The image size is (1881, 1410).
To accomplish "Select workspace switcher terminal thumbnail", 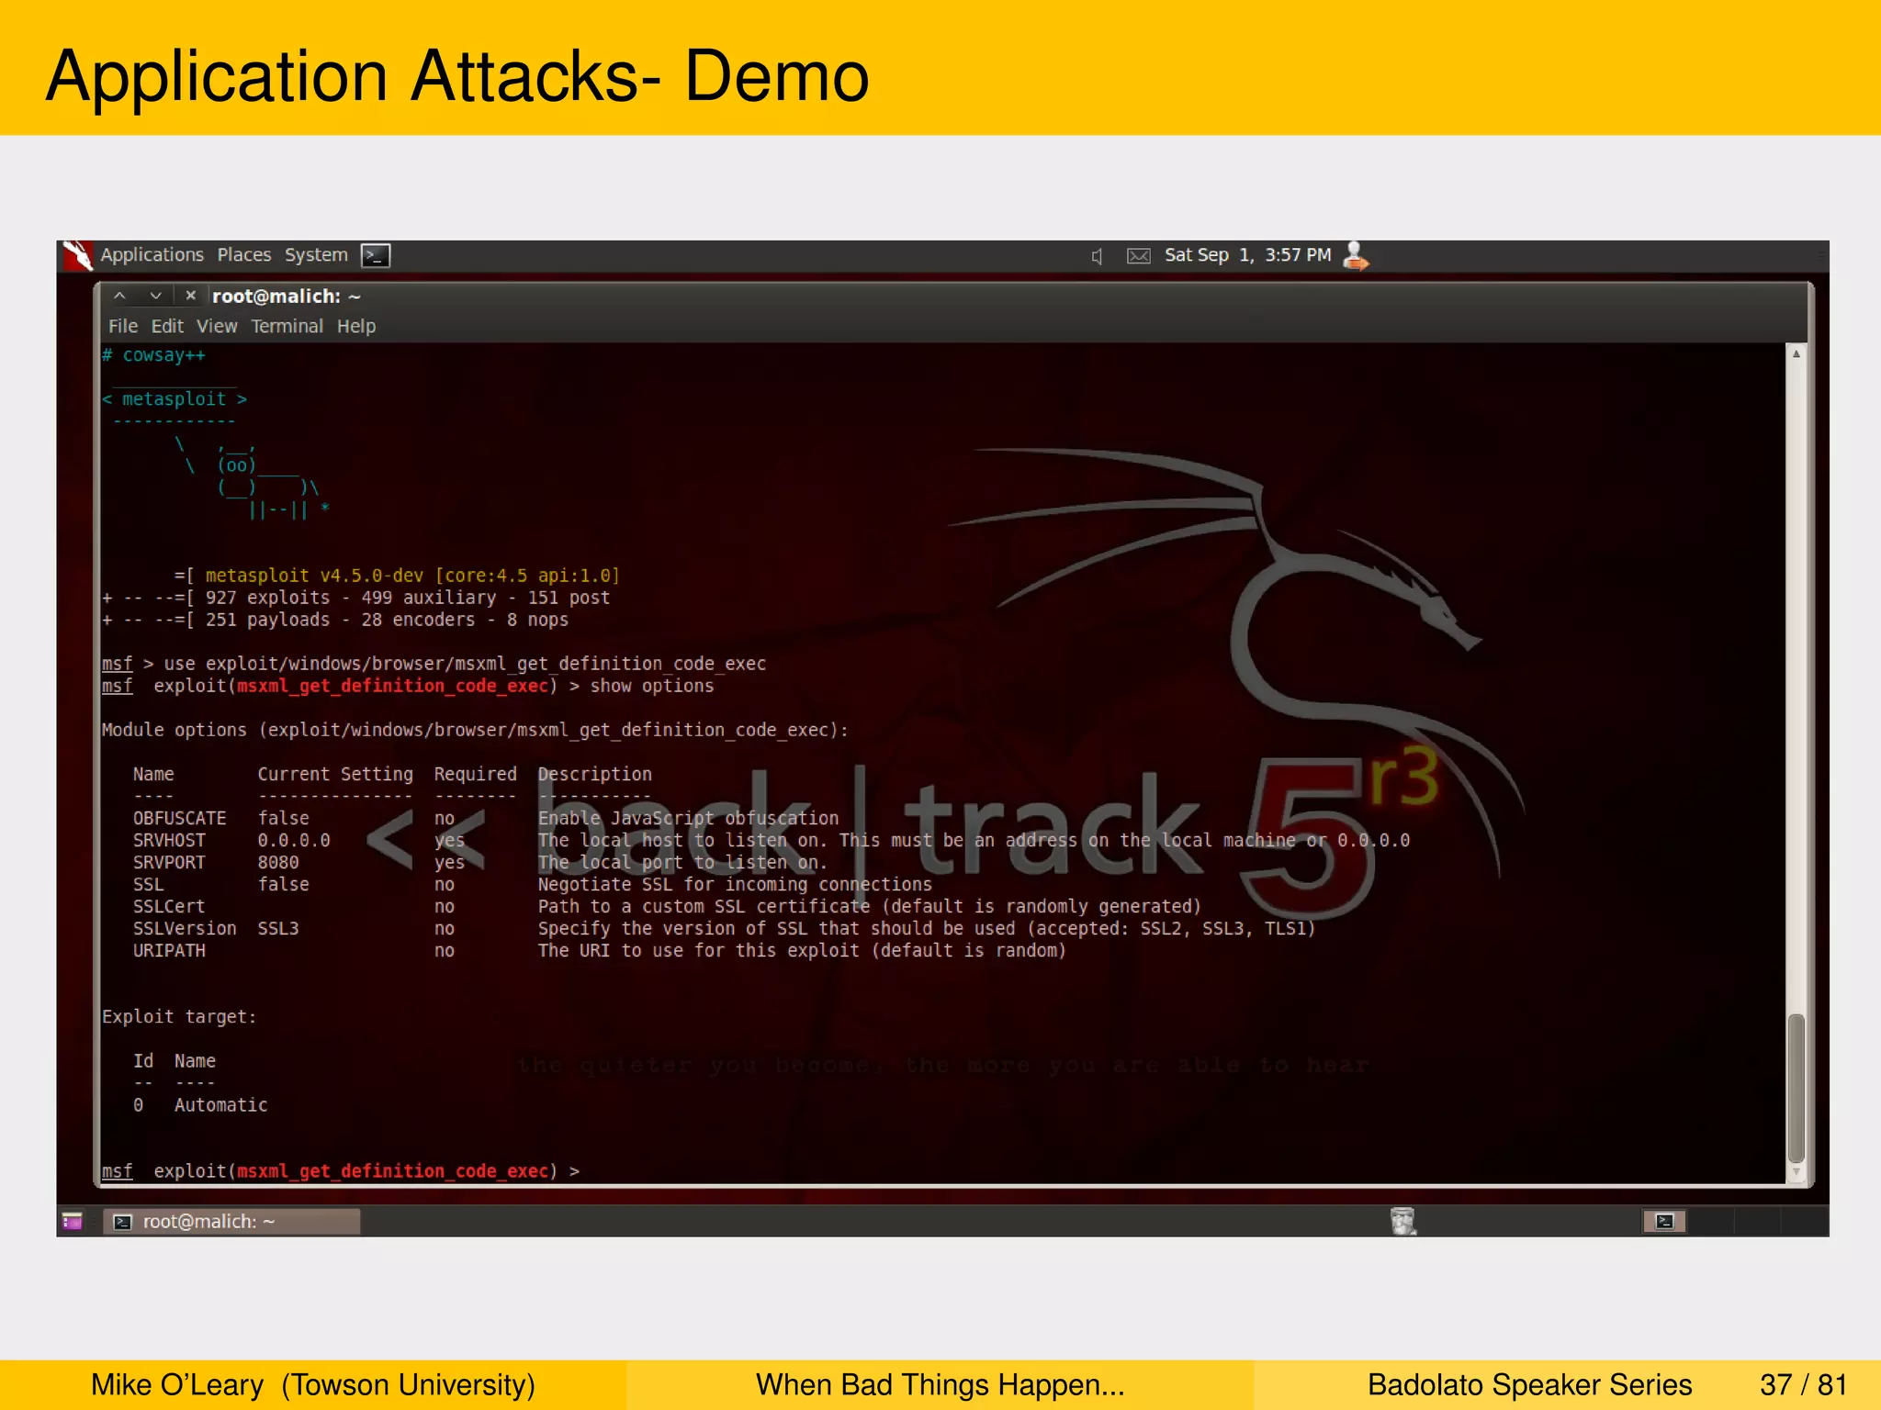I will (1664, 1222).
